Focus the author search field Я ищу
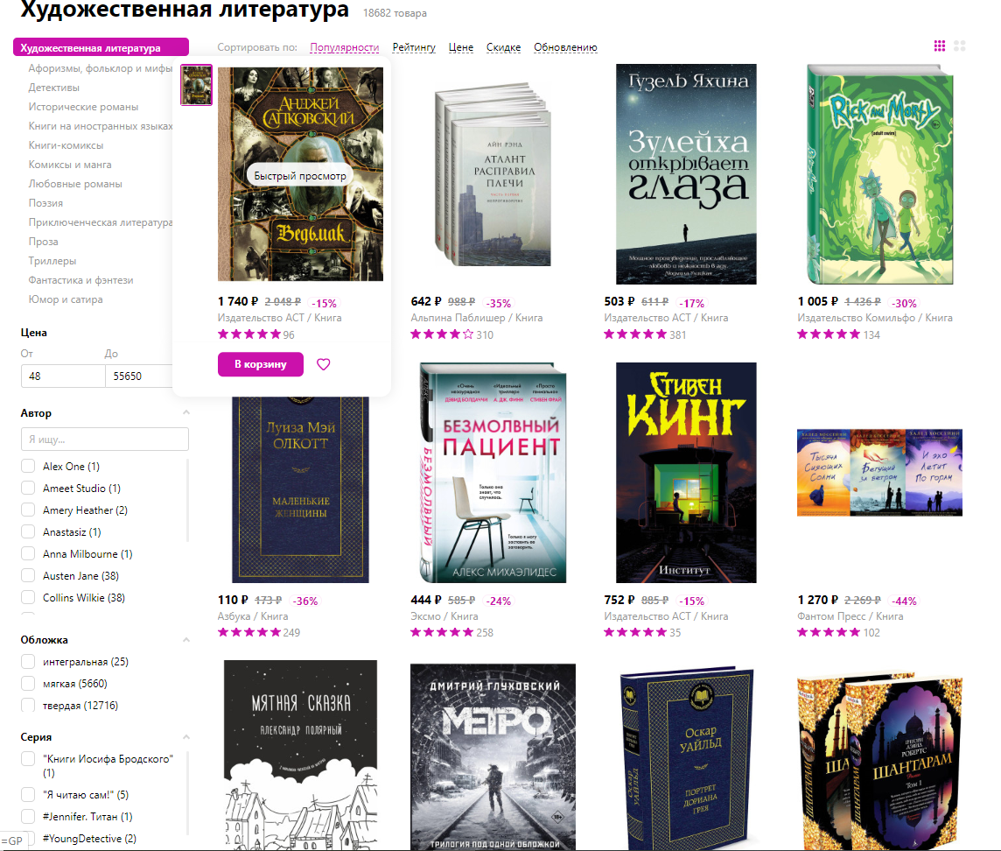 pos(105,439)
